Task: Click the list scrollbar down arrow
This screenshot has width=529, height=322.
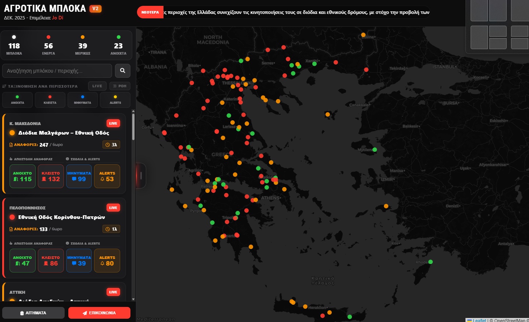Action: pyautogui.click(x=133, y=299)
